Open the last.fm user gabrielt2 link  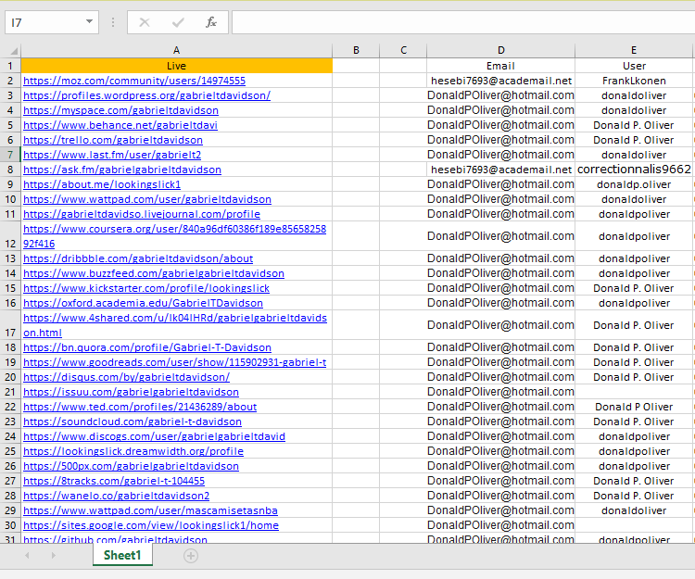coord(112,155)
